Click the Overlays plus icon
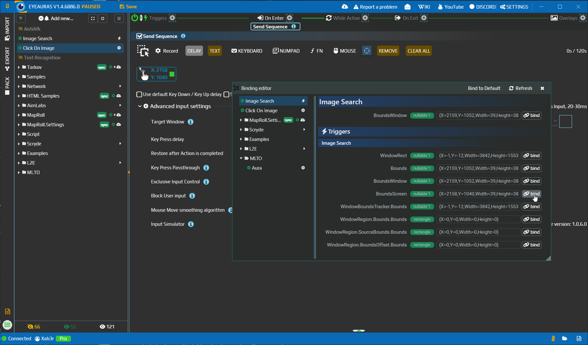Screen dimensions: 588x345 583,18
